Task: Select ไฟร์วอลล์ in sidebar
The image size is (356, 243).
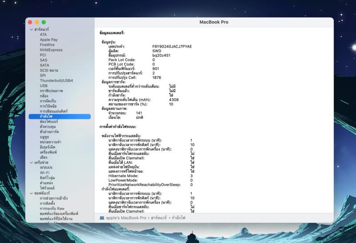Action: click(x=47, y=188)
